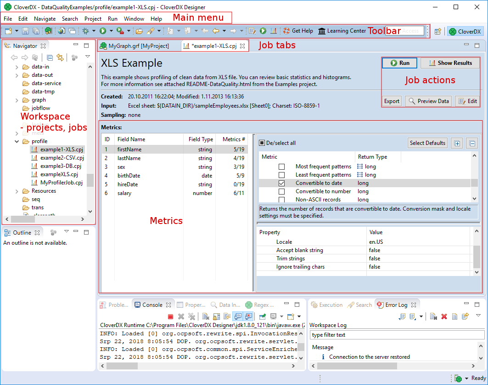Click the Preview Data button
This screenshot has height=385, width=488.
(428, 101)
